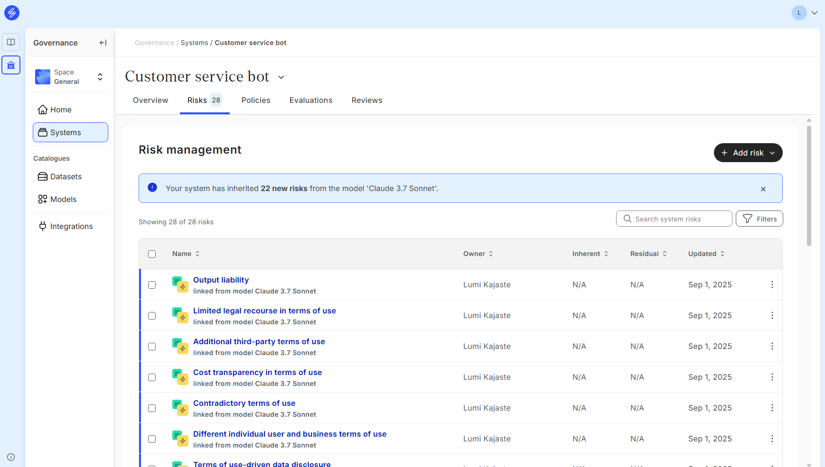
Task: Open row actions for Contradictory terms of use
Action: point(772,408)
